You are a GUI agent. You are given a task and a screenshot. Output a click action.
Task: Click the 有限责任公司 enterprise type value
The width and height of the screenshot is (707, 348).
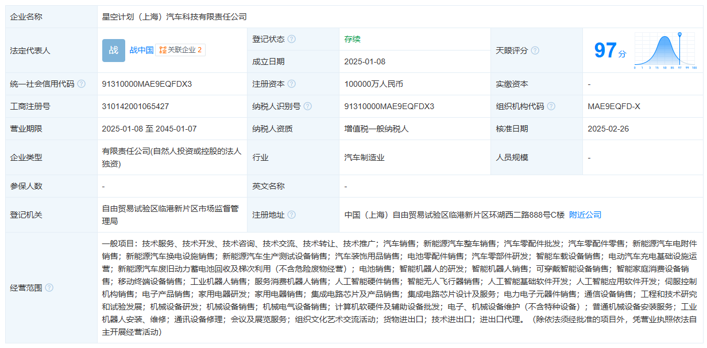tap(172, 157)
